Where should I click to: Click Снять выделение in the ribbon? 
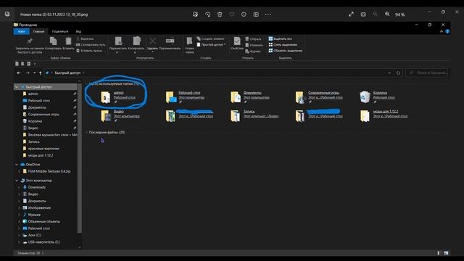[x=283, y=45]
